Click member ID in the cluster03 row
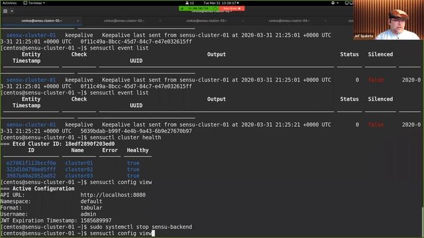Image resolution: width=424 pixels, height=238 pixels. [x=31, y=176]
